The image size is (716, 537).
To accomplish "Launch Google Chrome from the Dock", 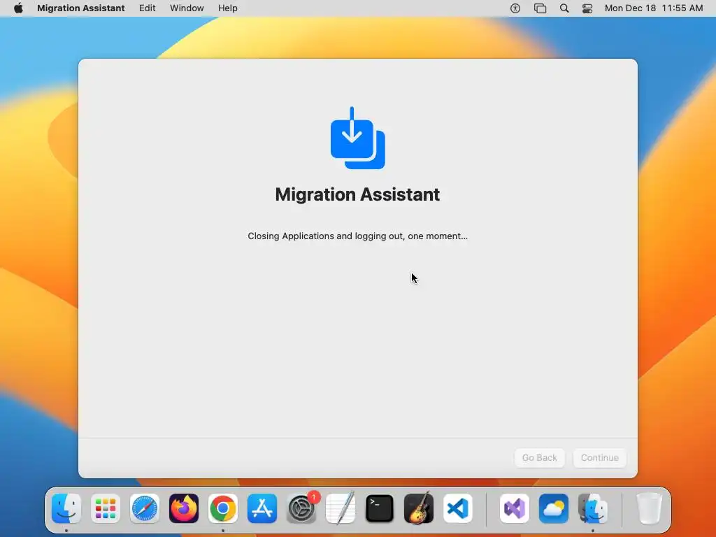I will [x=223, y=508].
